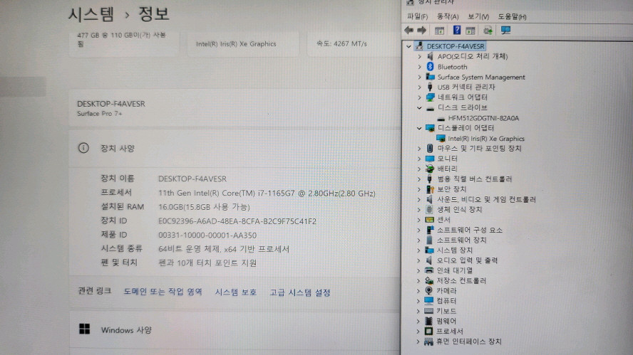Click the network adapters (네트워크 어댑터) icon
Image resolution: width=633 pixels, height=355 pixels.
(431, 97)
